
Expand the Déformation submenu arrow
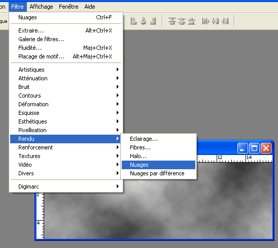(x=118, y=104)
